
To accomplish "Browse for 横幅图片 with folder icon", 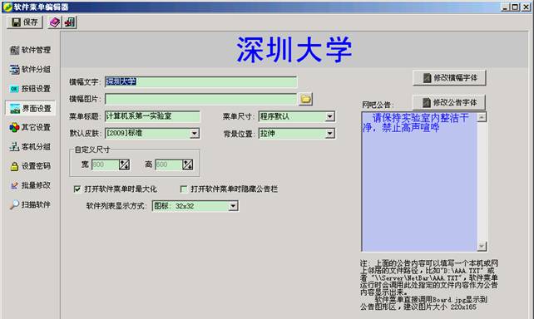I will 306,99.
